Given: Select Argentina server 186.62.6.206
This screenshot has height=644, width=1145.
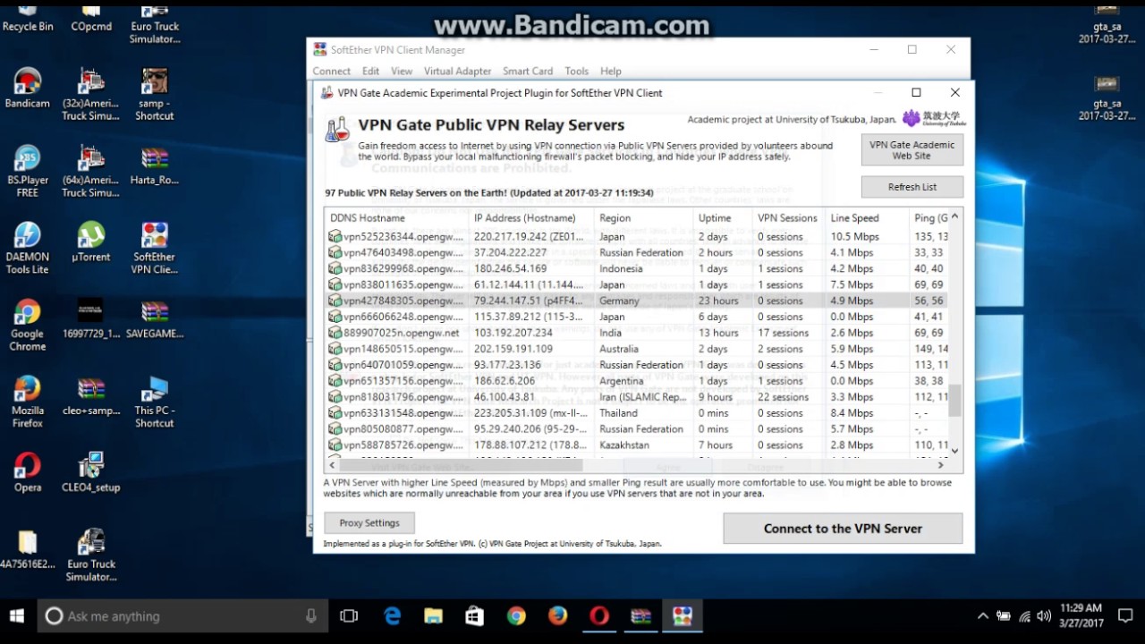Looking at the screenshot, I should point(636,381).
